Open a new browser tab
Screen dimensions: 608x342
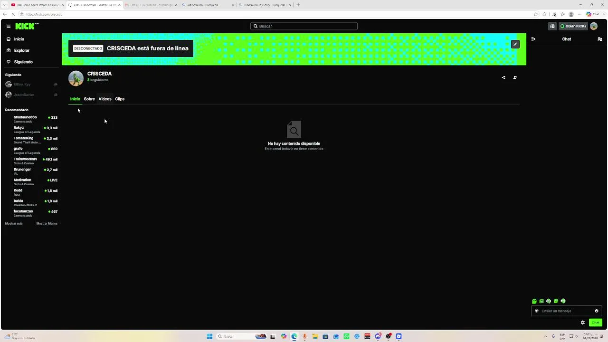point(298,5)
